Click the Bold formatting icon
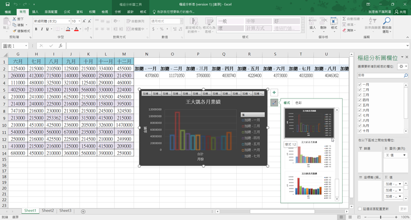The width and height of the screenshot is (411, 220). pos(36,29)
